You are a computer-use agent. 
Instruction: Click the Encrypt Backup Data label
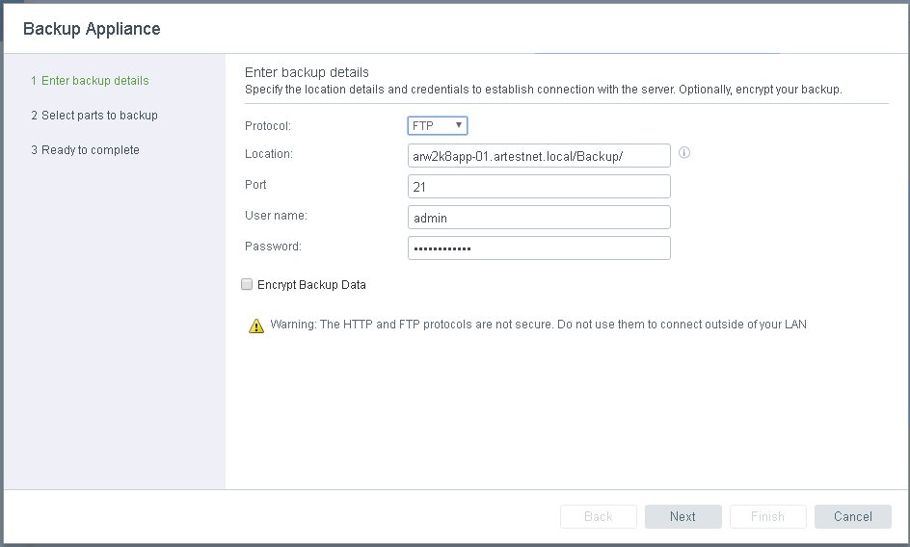pyautogui.click(x=311, y=285)
